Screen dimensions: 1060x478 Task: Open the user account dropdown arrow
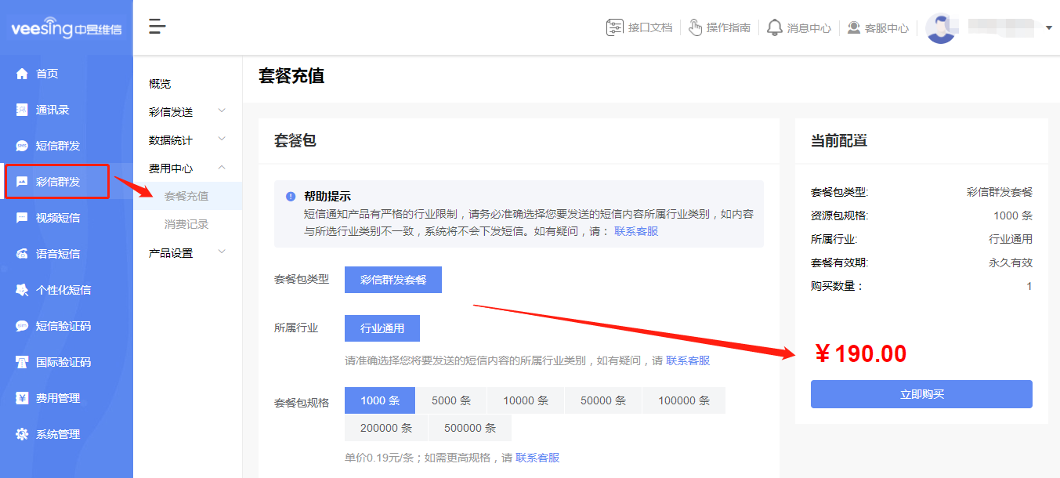coord(1047,27)
